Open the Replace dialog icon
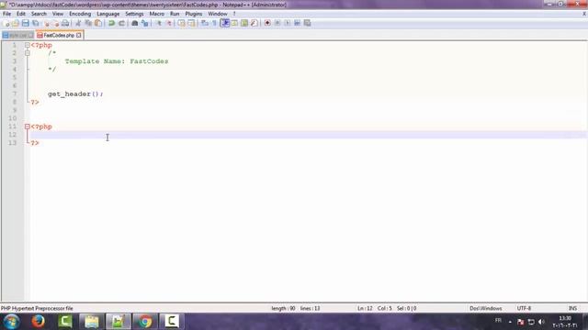The width and height of the screenshot is (588, 330). [145, 23]
